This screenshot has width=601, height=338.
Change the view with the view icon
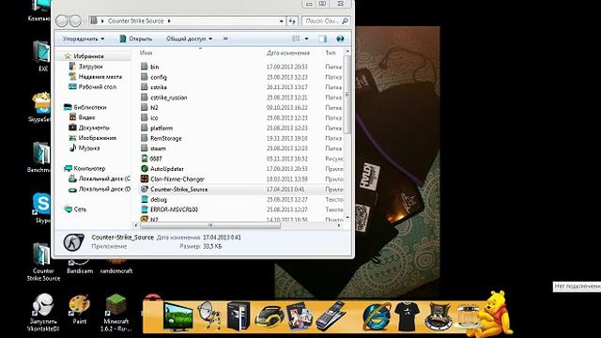click(296, 38)
